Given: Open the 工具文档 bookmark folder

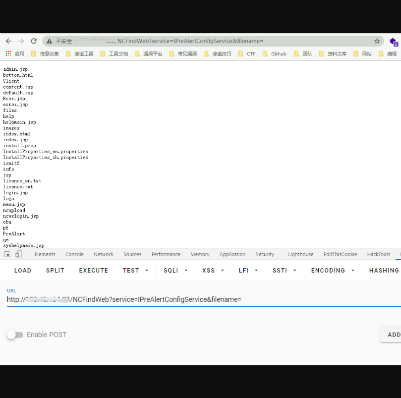Looking at the screenshot, I should click(x=114, y=54).
